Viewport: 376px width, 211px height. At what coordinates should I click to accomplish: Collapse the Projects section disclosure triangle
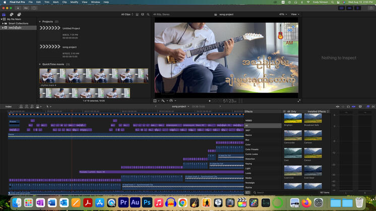pos(40,22)
